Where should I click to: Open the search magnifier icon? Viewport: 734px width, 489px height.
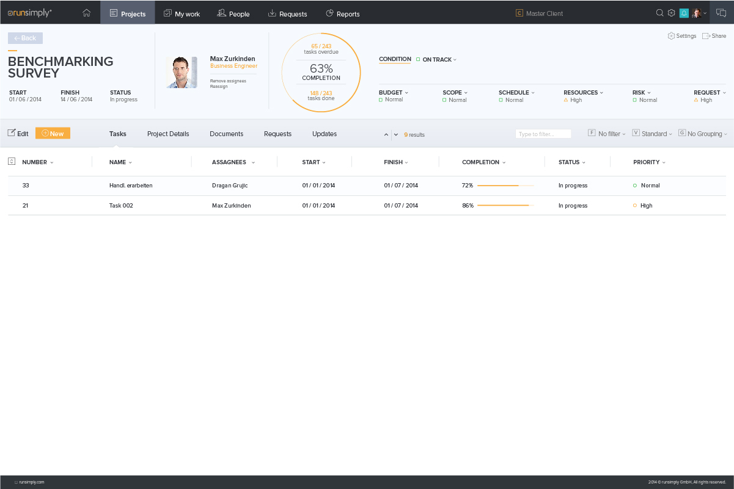tap(659, 13)
